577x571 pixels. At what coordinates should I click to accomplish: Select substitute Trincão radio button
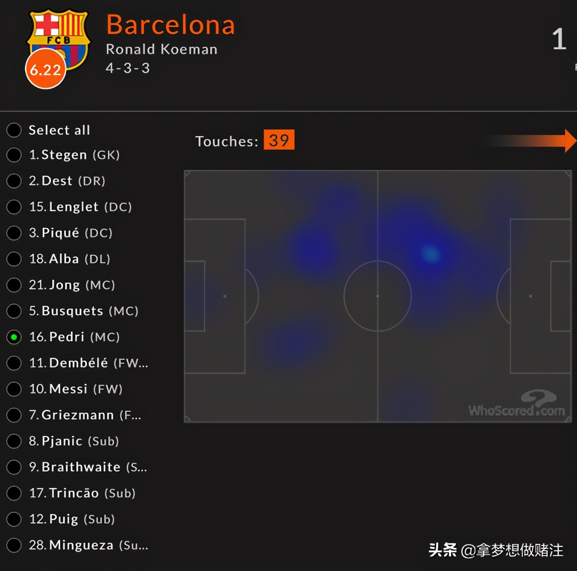(x=14, y=493)
